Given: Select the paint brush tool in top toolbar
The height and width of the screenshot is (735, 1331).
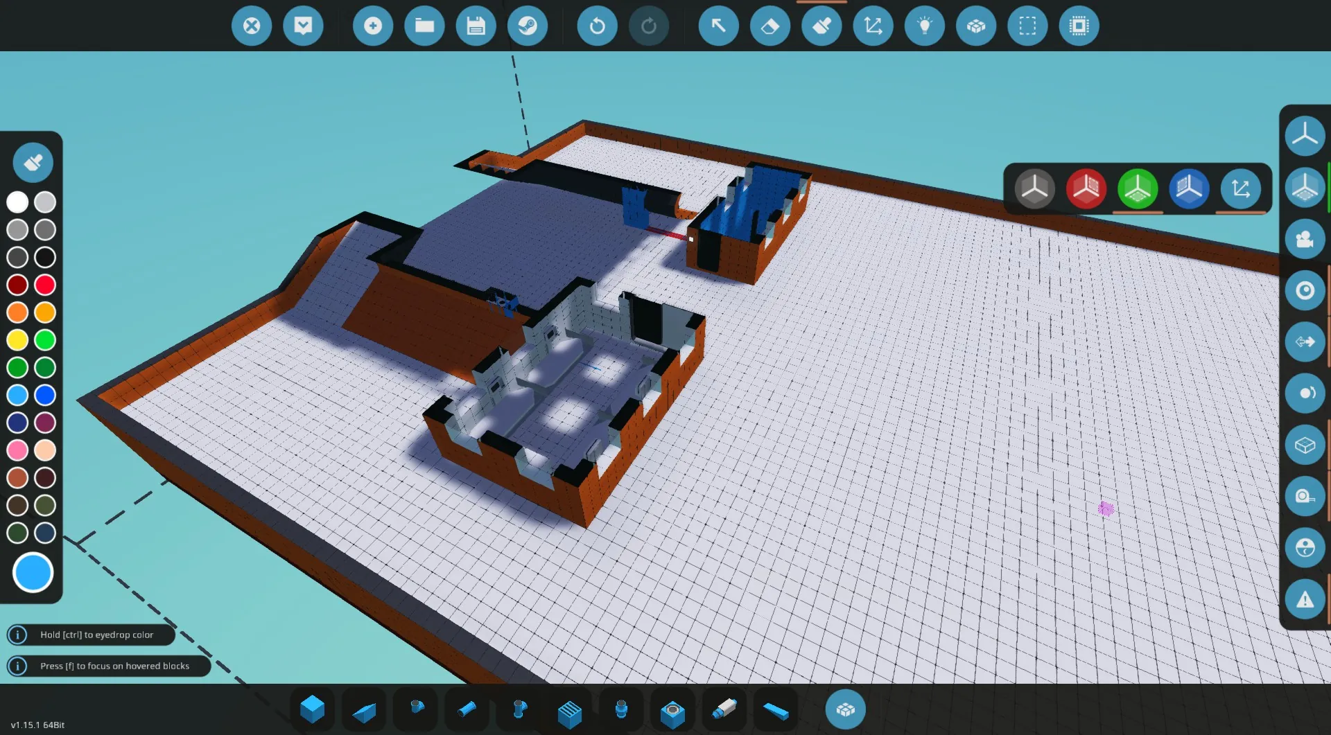Looking at the screenshot, I should (x=821, y=26).
